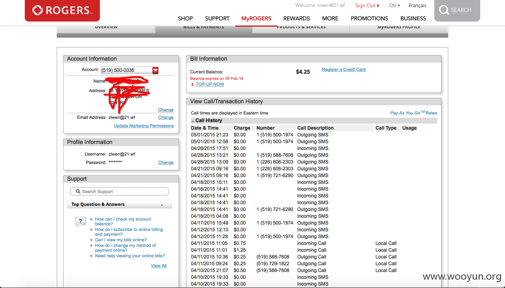Click the 04/10/2015 21:07 outgoing call row
Viewport: 505px width, 288px height.
tap(314, 270)
